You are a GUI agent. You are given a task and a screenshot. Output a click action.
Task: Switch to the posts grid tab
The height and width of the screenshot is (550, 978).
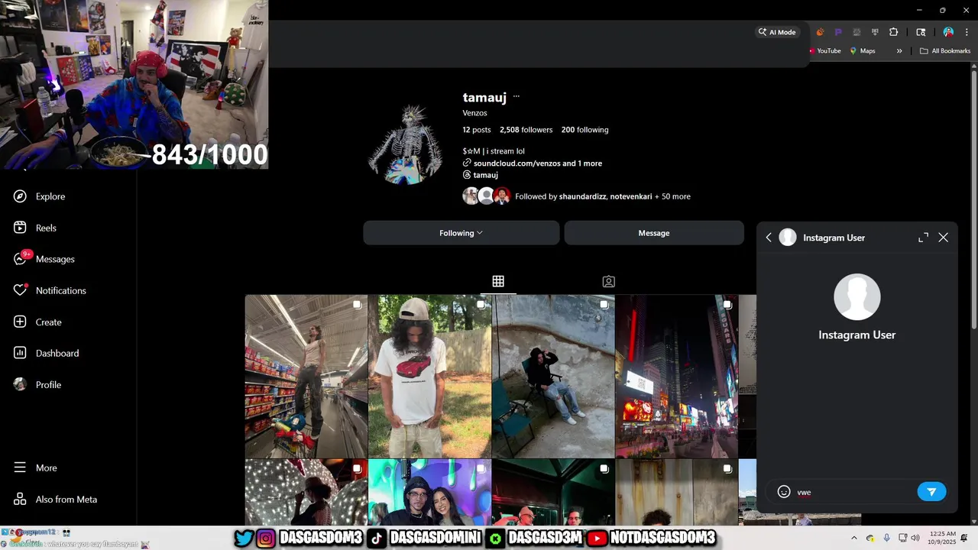(498, 281)
